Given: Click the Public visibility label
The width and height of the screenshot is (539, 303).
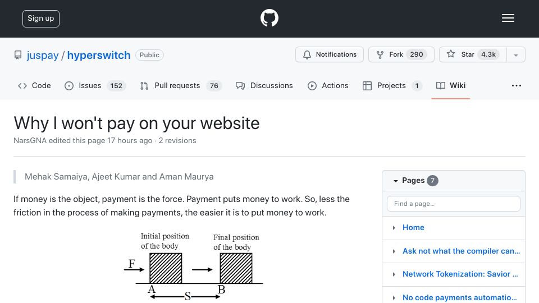Looking at the screenshot, I should pyautogui.click(x=149, y=55).
